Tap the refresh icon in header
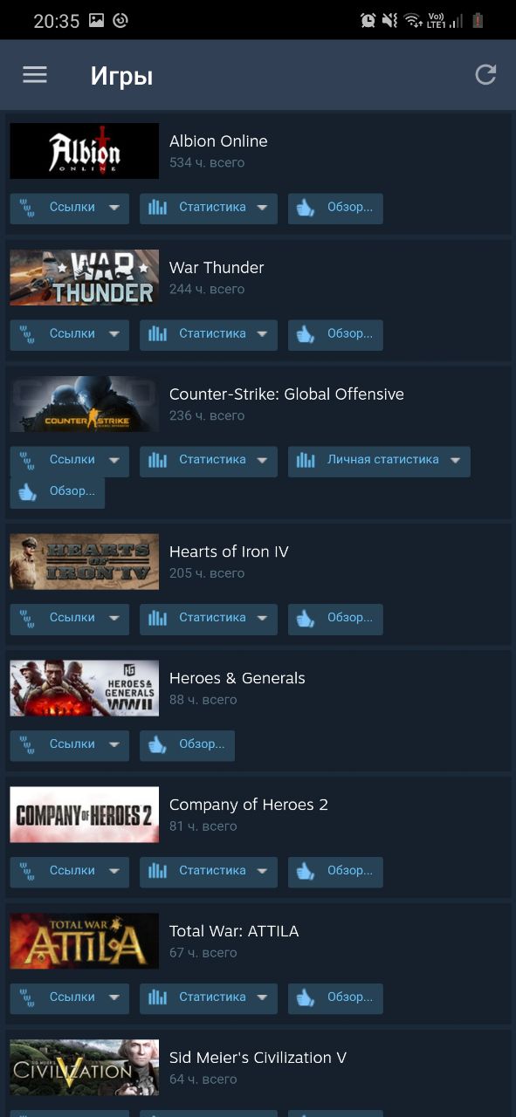The image size is (516, 1117). point(485,75)
